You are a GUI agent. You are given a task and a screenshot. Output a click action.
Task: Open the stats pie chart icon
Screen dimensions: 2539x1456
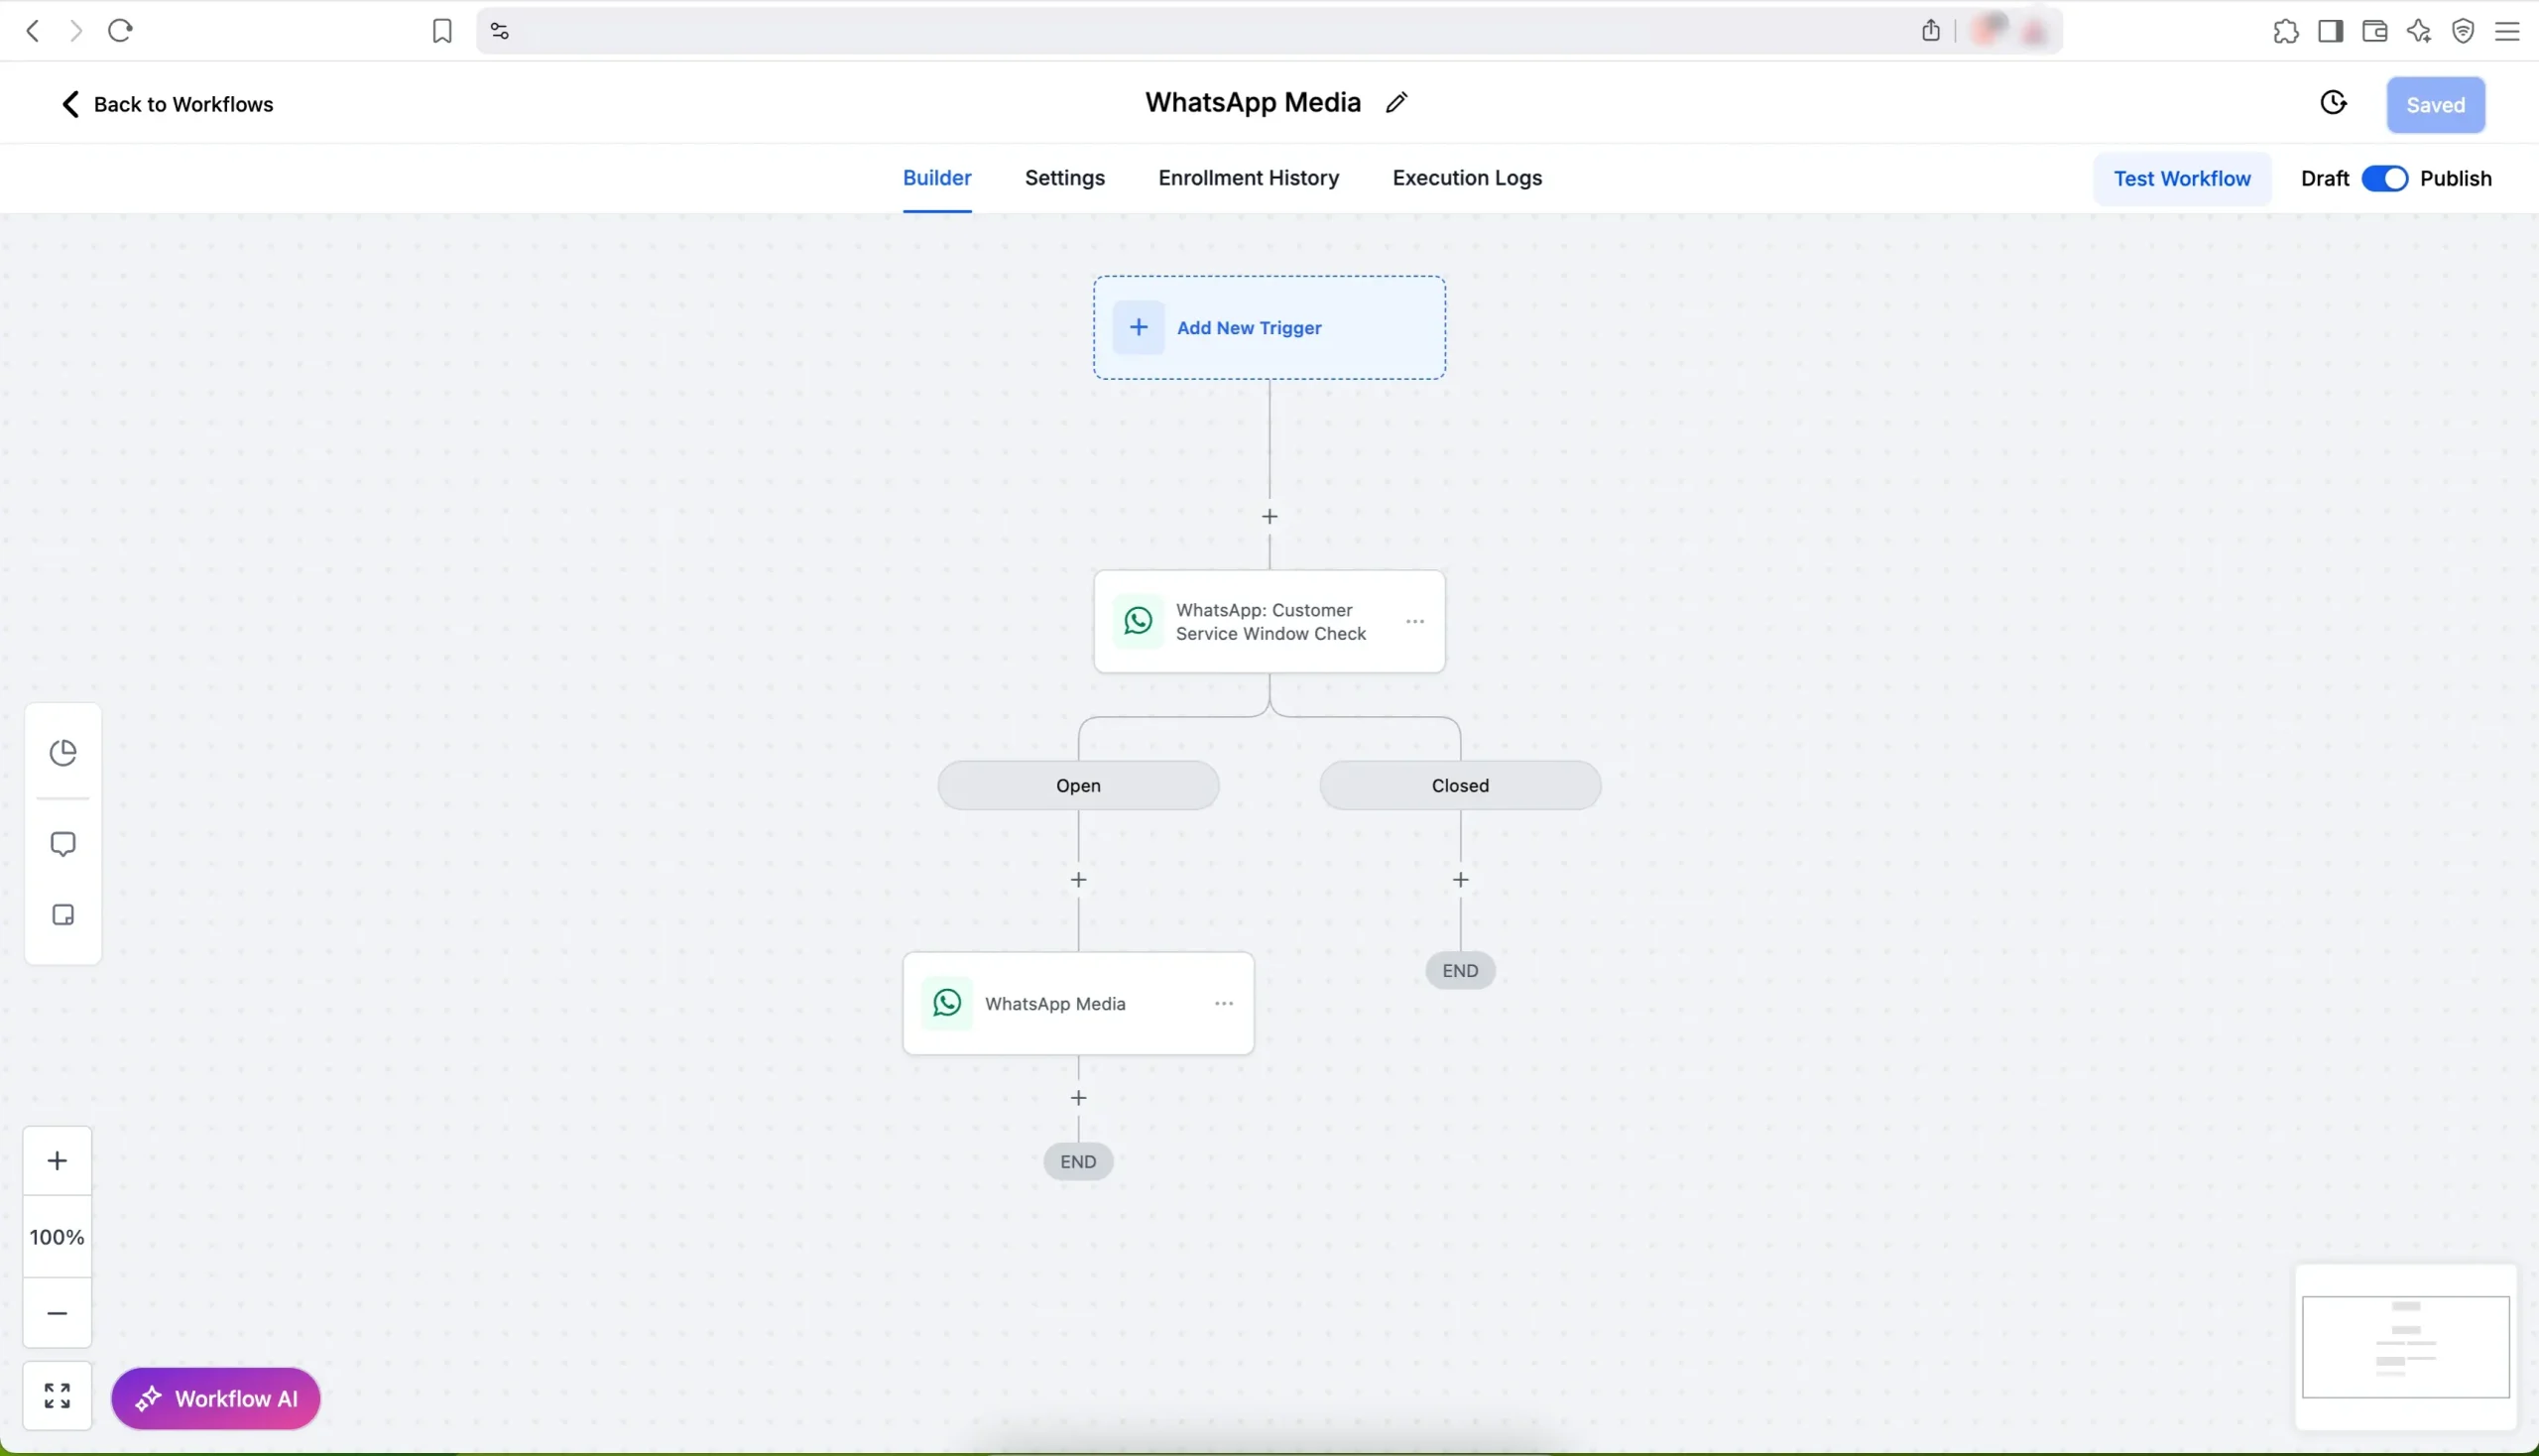tap(64, 753)
